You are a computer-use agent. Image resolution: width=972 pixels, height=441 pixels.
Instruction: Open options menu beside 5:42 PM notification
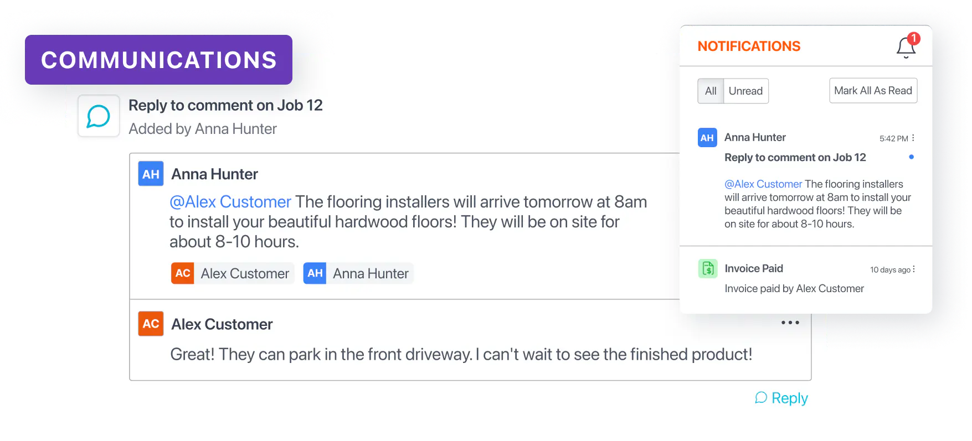pos(913,138)
